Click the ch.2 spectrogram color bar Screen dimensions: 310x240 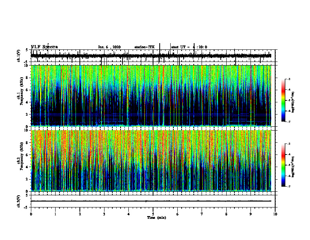[x=283, y=165]
